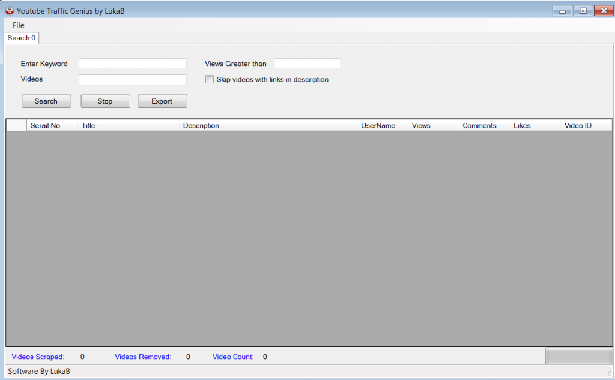
Task: Enable Skip videos with links in description
Action: [x=210, y=79]
